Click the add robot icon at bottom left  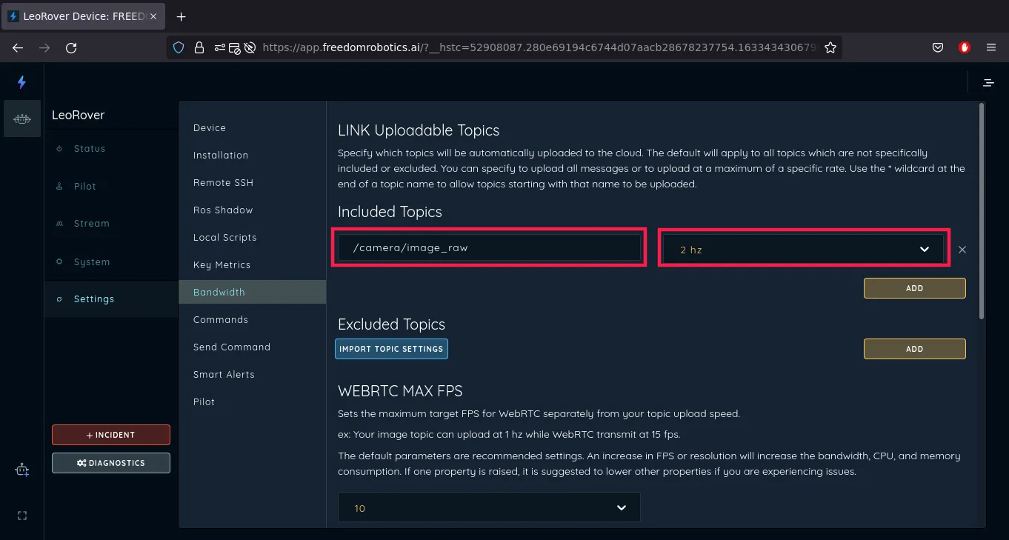pyautogui.click(x=22, y=470)
